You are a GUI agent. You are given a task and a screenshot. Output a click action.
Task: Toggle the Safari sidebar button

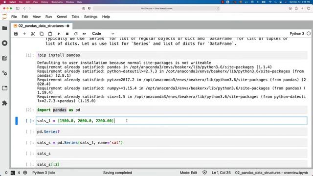[18, 8]
